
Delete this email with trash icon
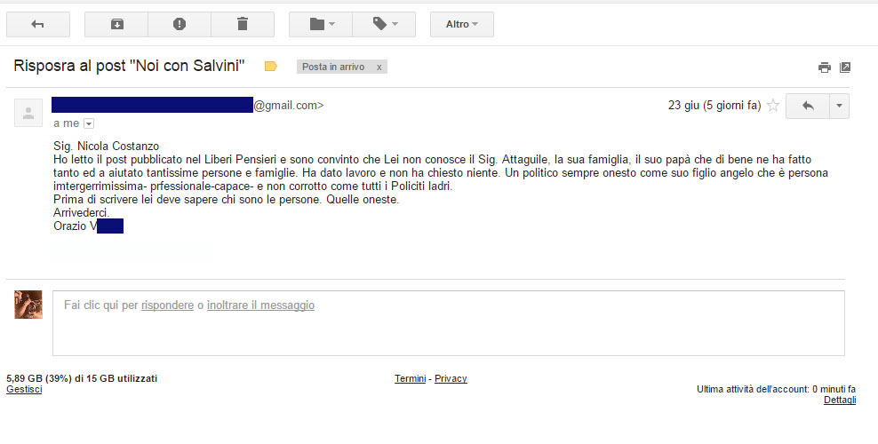(243, 25)
